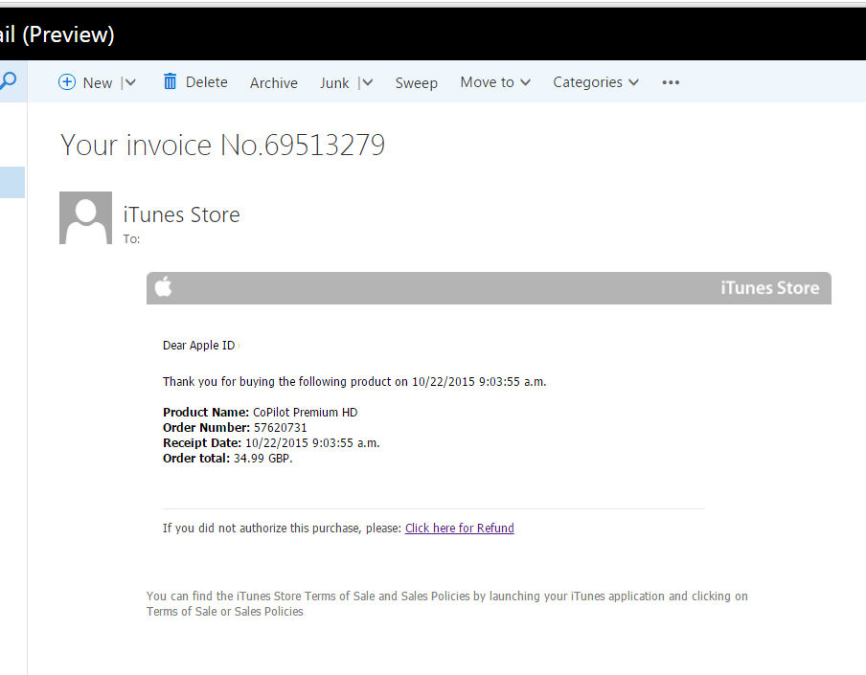Expand the arrow next to New

(x=130, y=83)
